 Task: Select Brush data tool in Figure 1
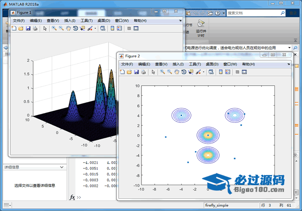pos(90,28)
